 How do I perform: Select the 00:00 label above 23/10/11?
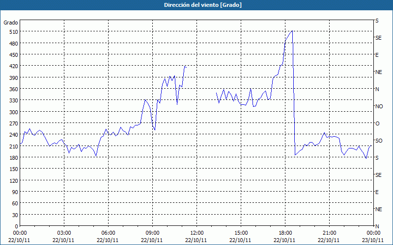[x=373, y=233]
